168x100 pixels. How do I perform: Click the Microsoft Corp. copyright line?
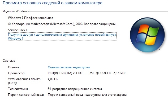(62, 24)
